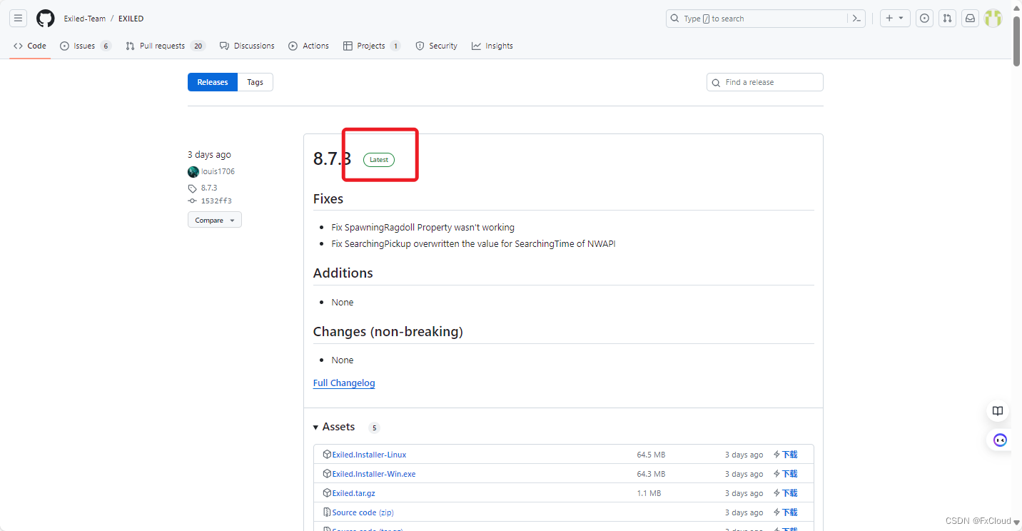Open the hamburger navigation menu

tap(19, 19)
